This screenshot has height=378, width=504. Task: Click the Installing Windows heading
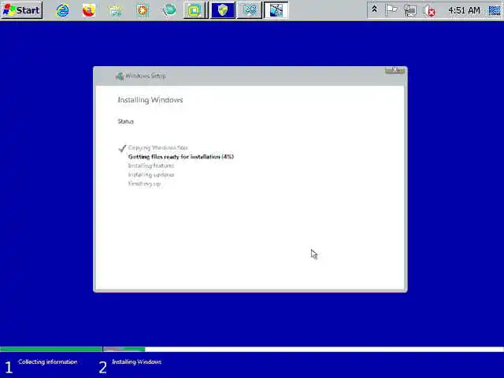pos(150,100)
